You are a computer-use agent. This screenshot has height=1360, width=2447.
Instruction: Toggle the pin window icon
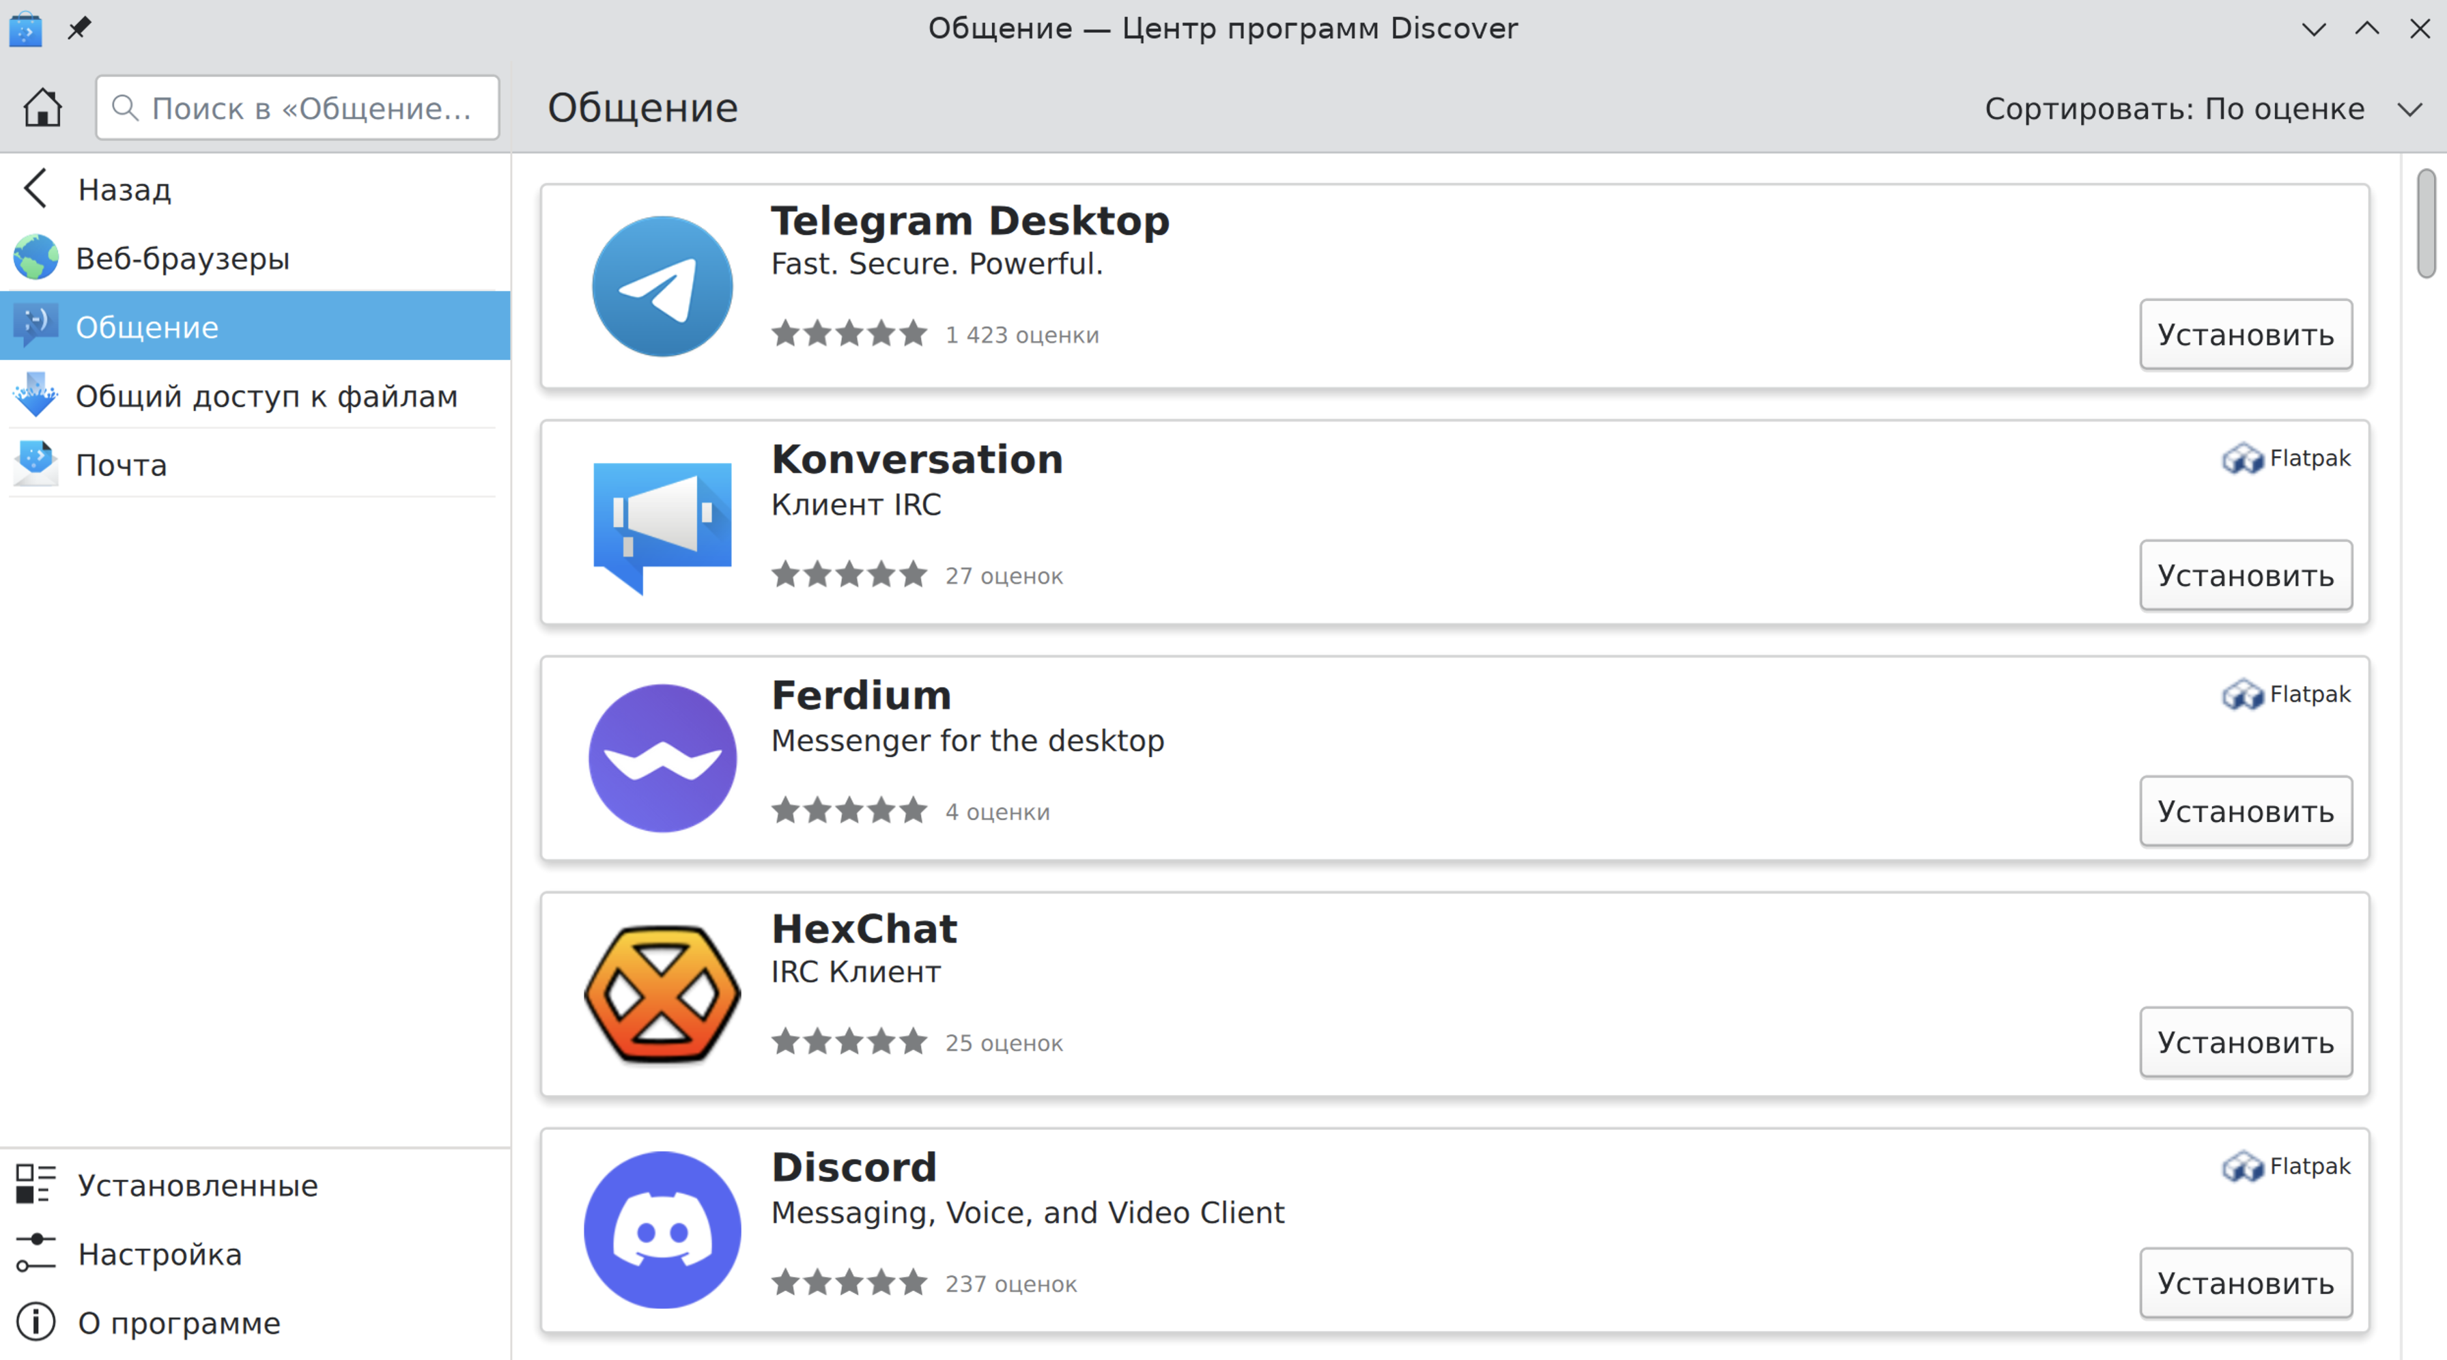(80, 27)
